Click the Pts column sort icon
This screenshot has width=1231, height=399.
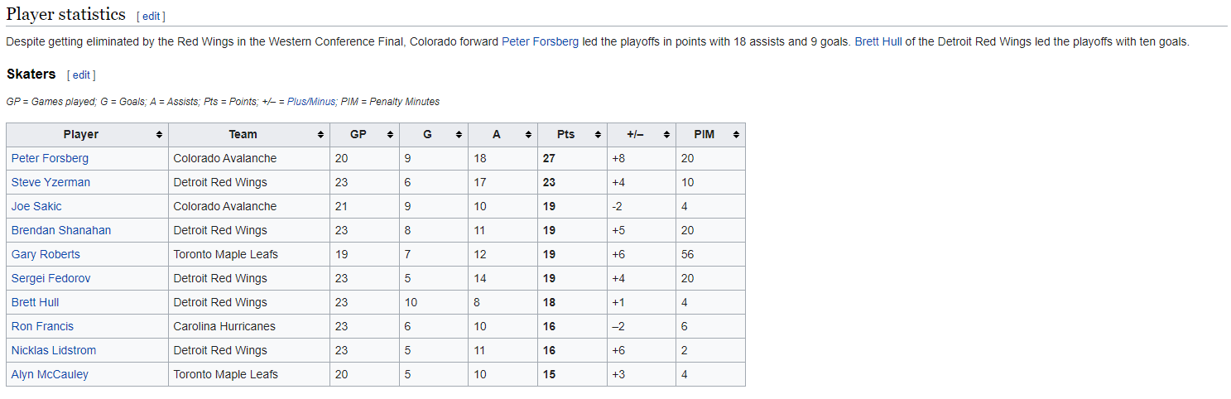click(x=597, y=135)
